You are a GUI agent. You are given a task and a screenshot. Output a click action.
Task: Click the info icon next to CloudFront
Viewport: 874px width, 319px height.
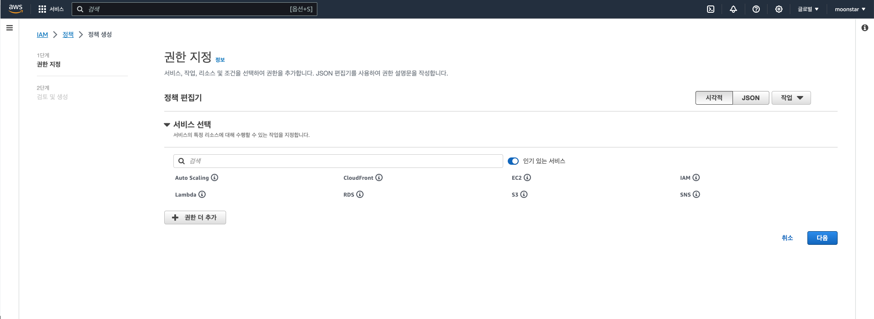379,177
